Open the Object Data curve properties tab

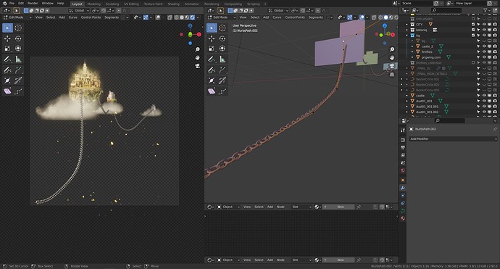[403, 210]
